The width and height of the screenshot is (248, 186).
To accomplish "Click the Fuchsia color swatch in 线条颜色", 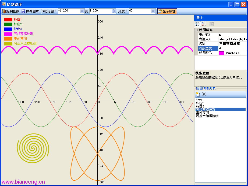I will click(221, 53).
